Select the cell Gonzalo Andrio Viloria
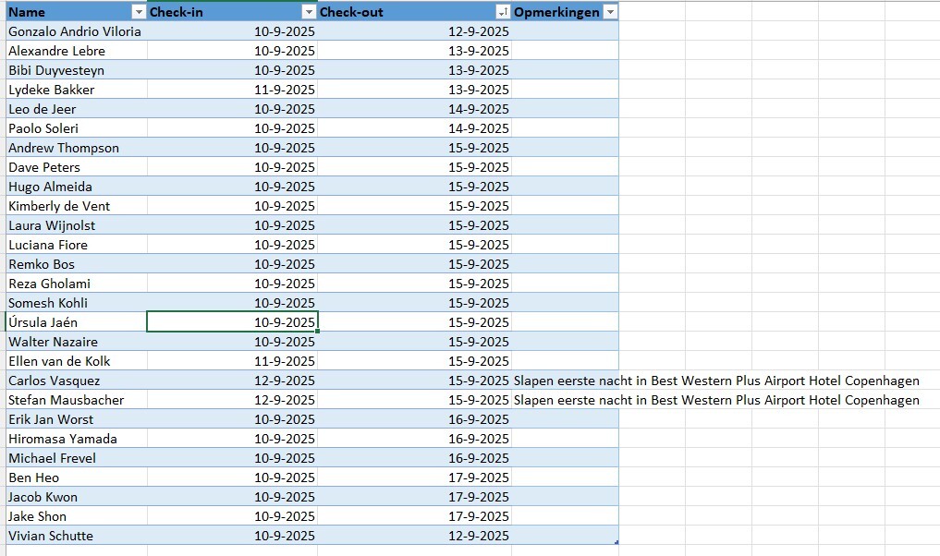 76,31
